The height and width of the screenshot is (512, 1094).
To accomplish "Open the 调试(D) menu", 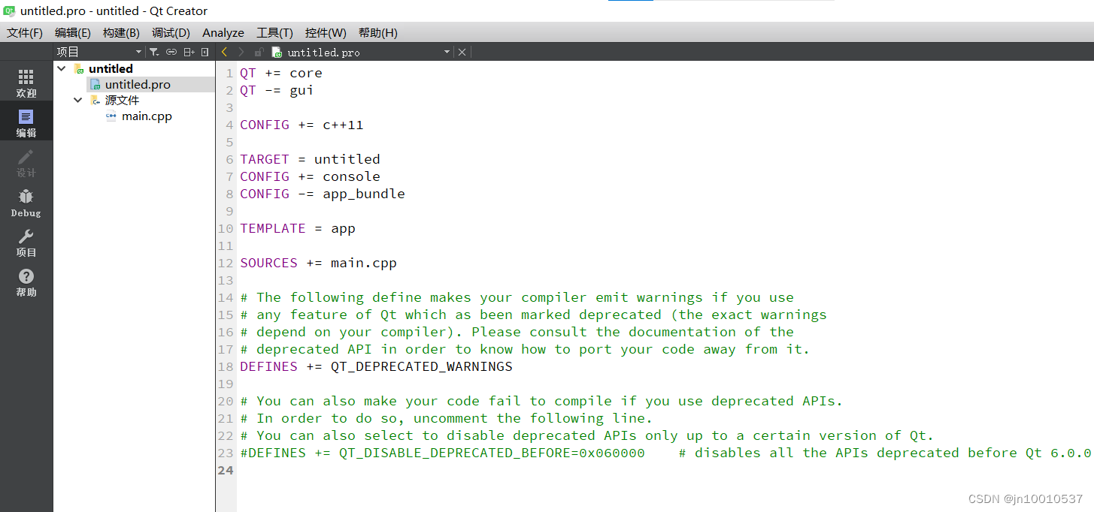I will click(x=171, y=32).
